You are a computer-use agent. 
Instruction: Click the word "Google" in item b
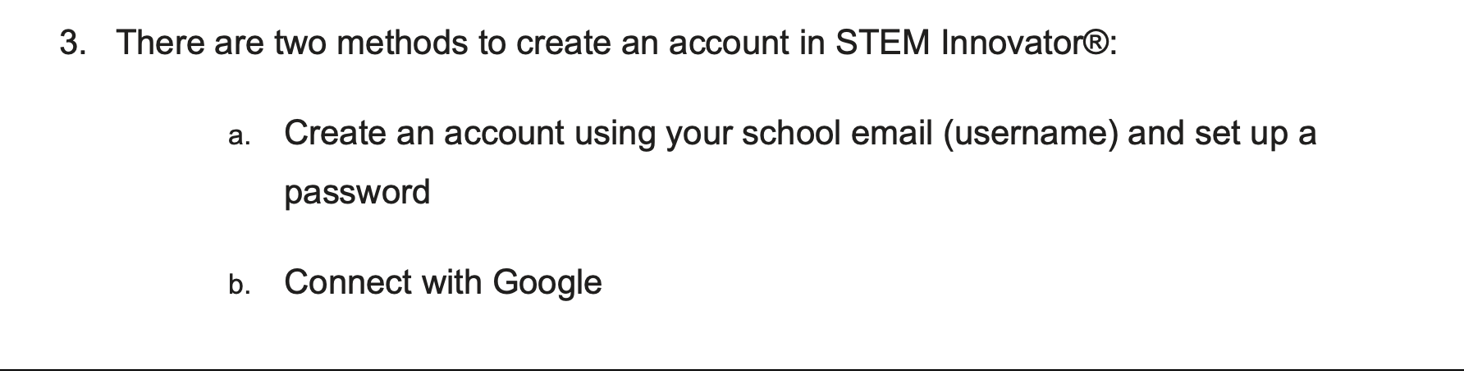[547, 284]
